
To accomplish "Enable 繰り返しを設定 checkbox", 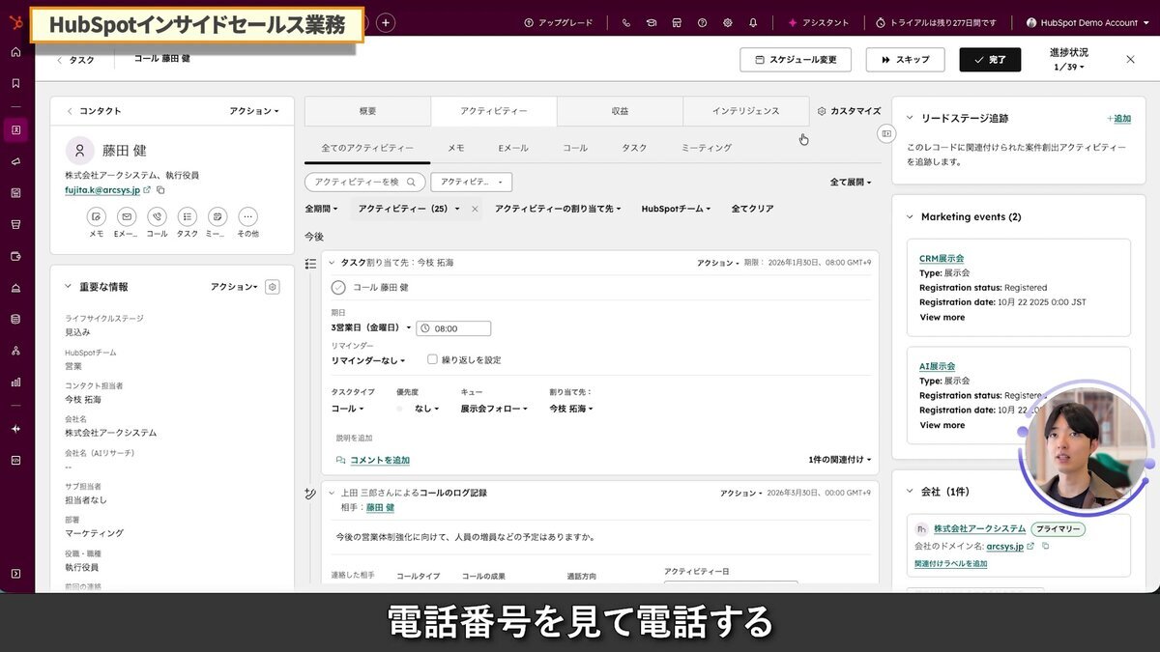I will click(x=431, y=358).
